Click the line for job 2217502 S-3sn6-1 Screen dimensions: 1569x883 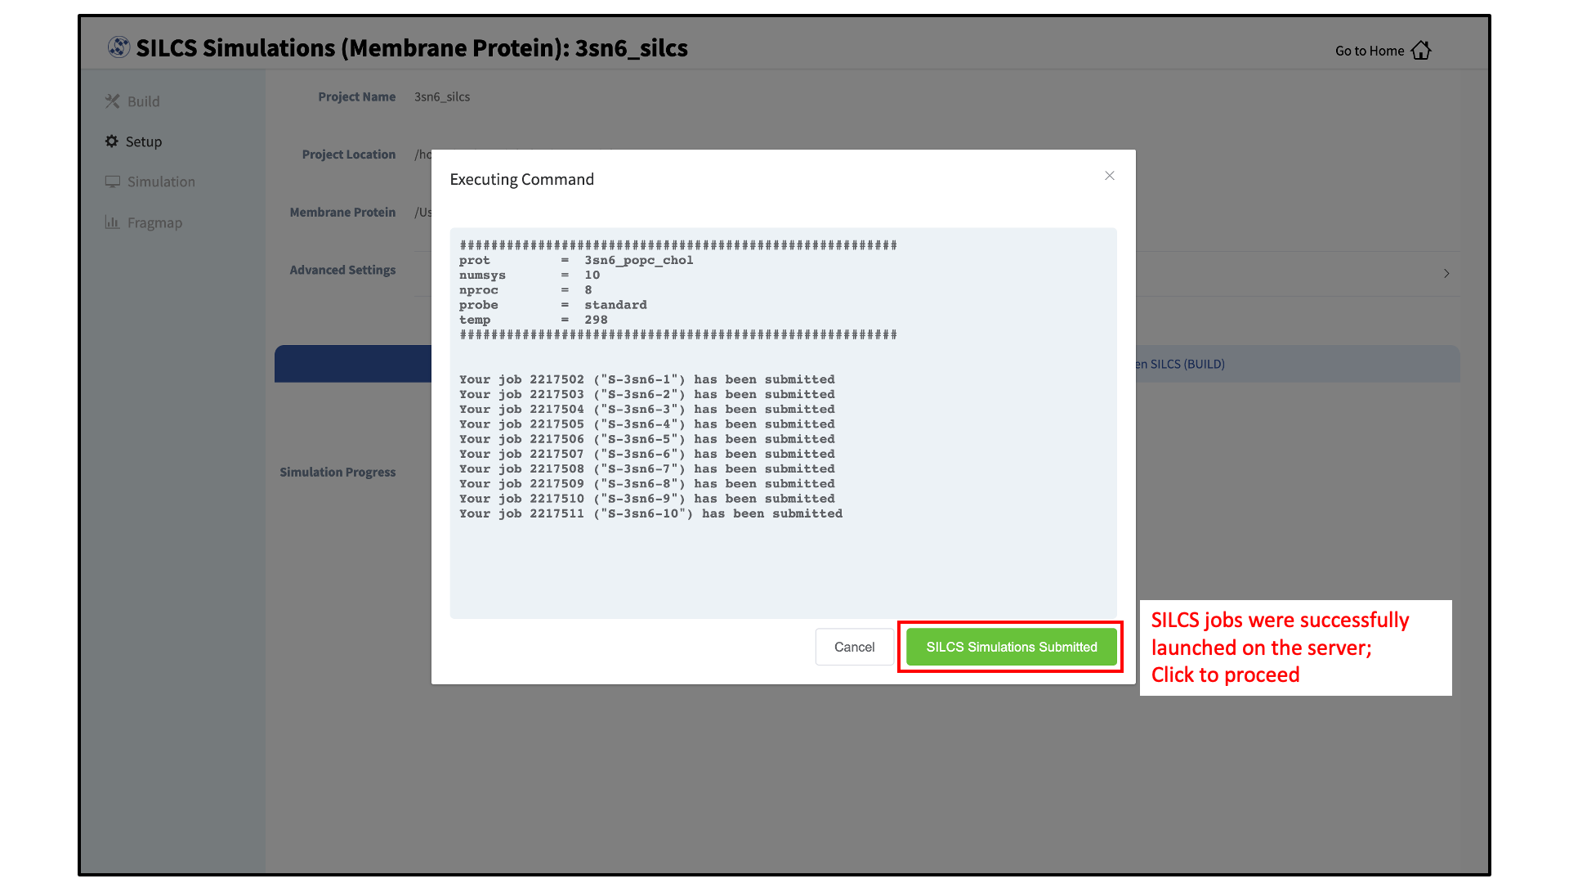click(x=647, y=379)
